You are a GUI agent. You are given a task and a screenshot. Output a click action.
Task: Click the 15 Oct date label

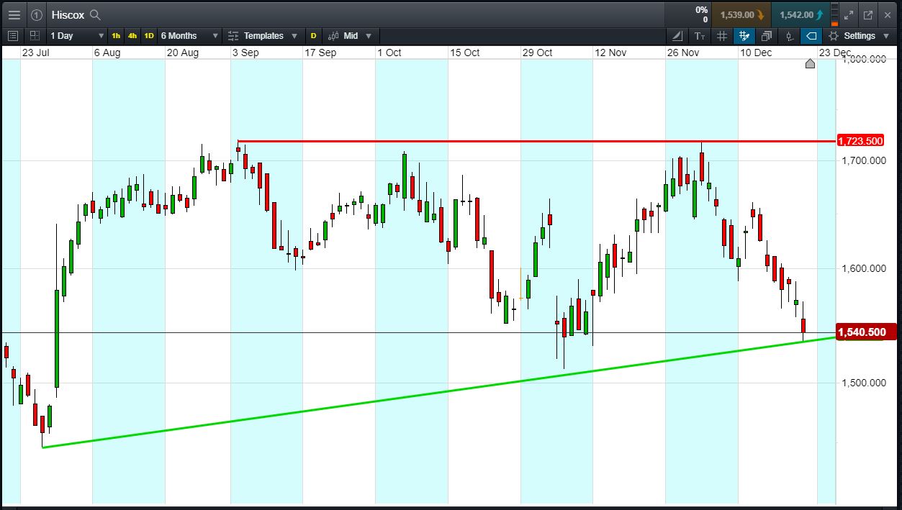tap(465, 53)
